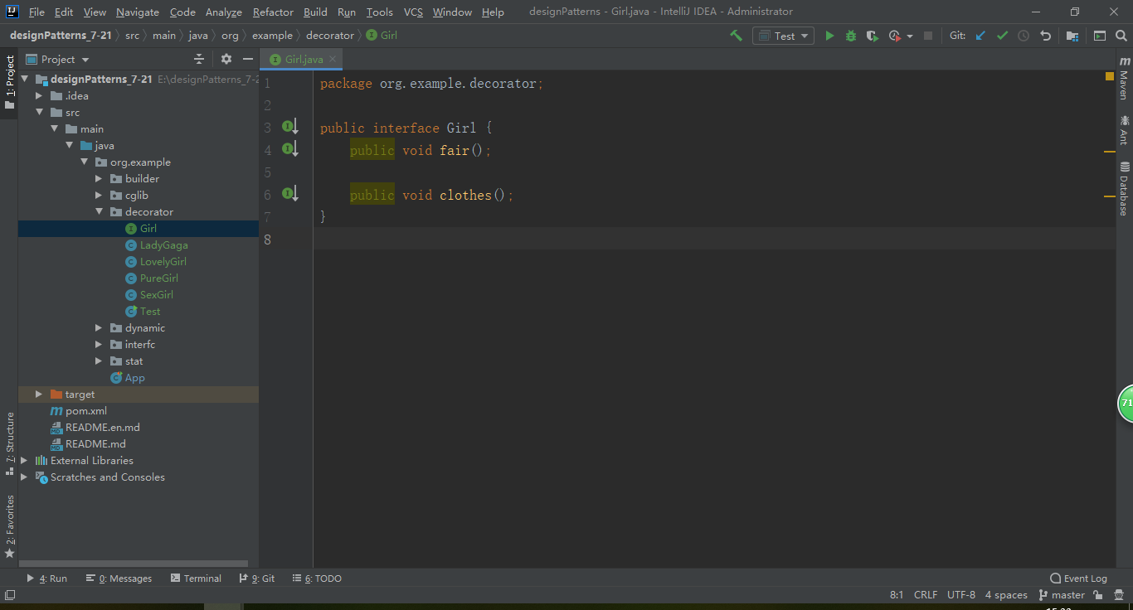Image resolution: width=1133 pixels, height=610 pixels.
Task: Open the 9: Git tool window
Action: (x=257, y=579)
